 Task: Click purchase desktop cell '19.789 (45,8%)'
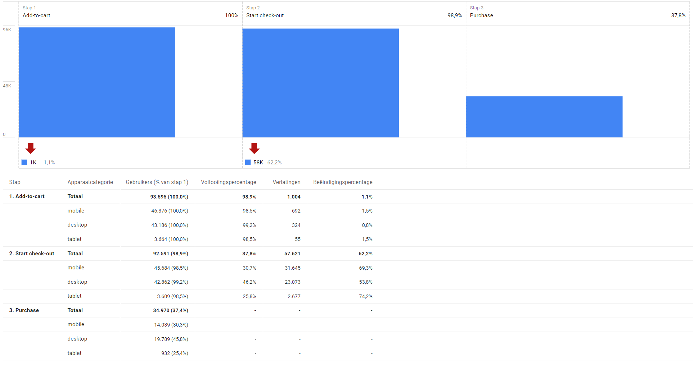(171, 339)
